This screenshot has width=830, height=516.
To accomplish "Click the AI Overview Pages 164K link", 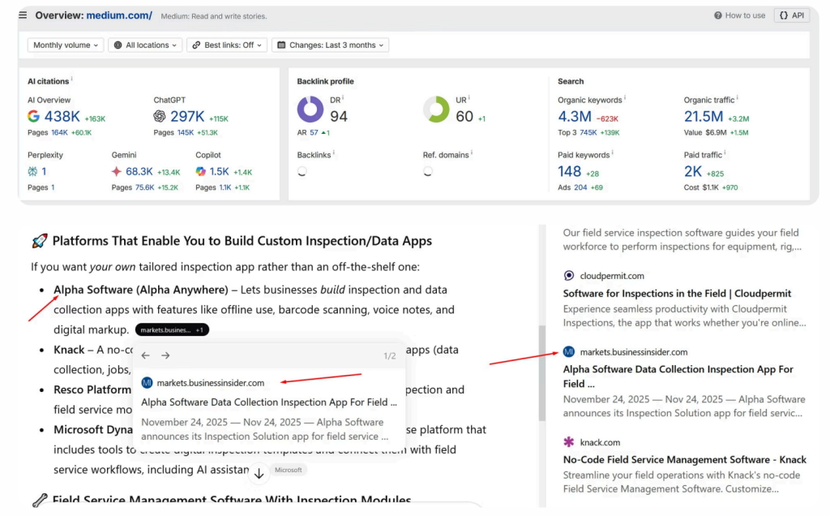I will pos(59,132).
